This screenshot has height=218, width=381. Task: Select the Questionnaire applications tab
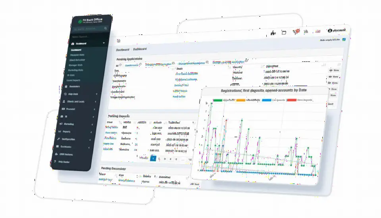click(132, 65)
